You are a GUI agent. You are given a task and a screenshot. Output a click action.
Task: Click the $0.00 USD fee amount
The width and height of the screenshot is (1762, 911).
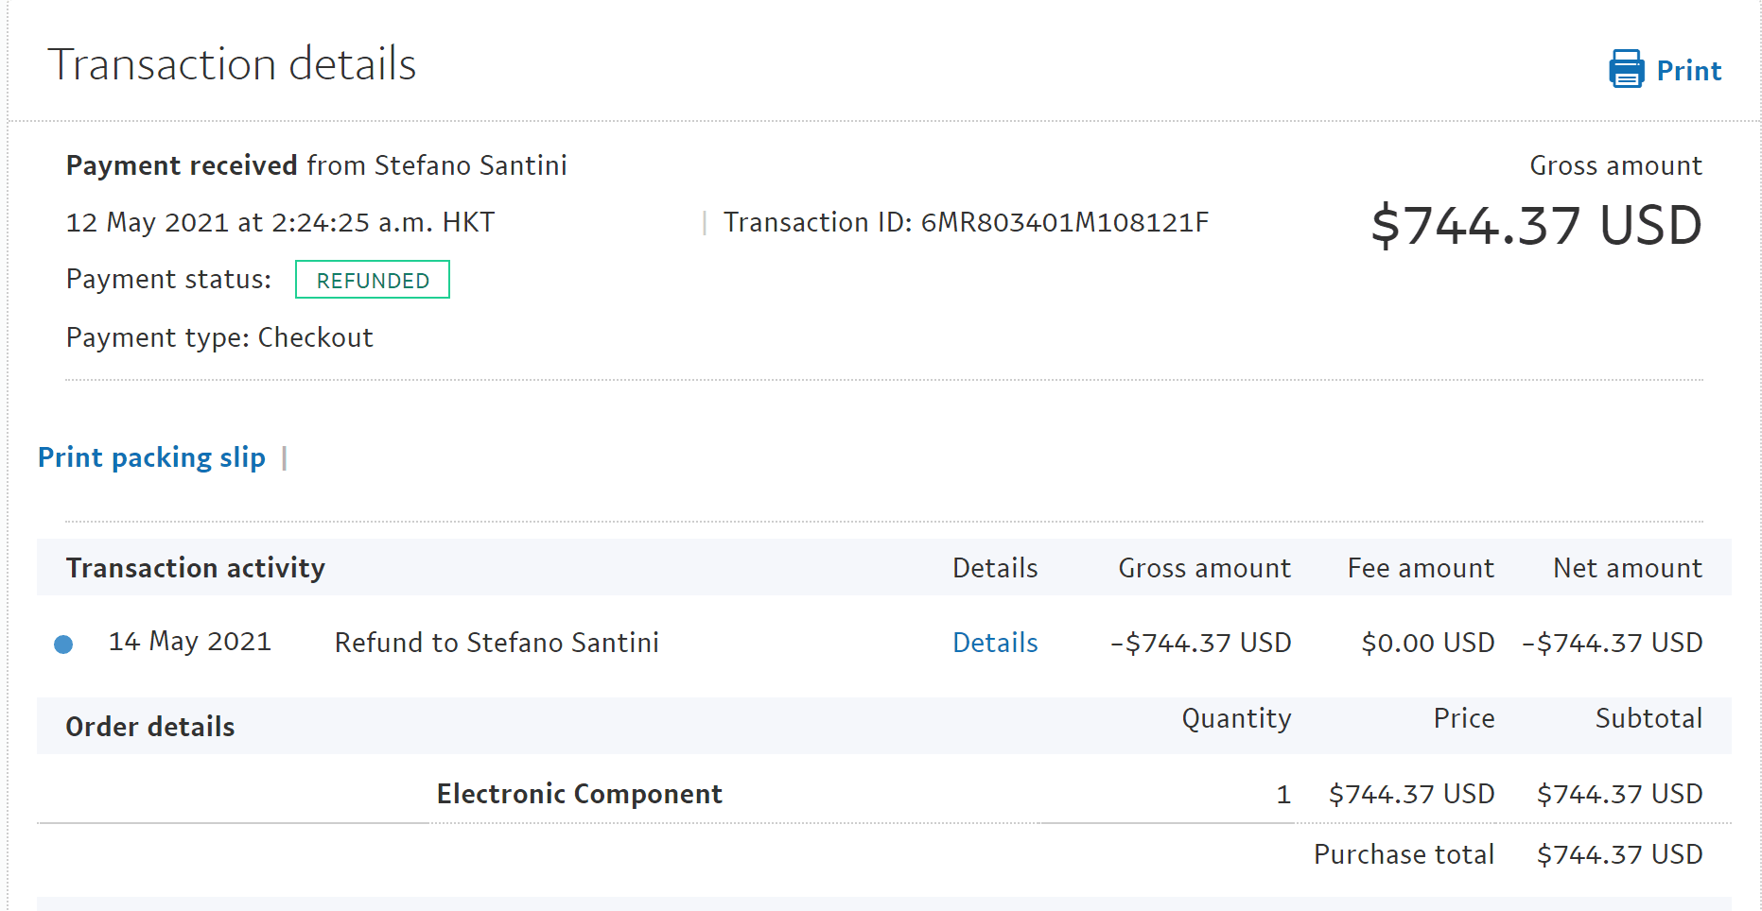pos(1427,643)
